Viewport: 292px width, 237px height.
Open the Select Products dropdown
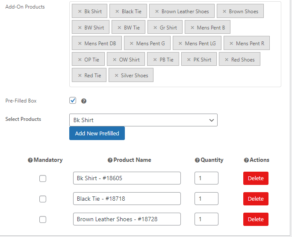[143, 120]
